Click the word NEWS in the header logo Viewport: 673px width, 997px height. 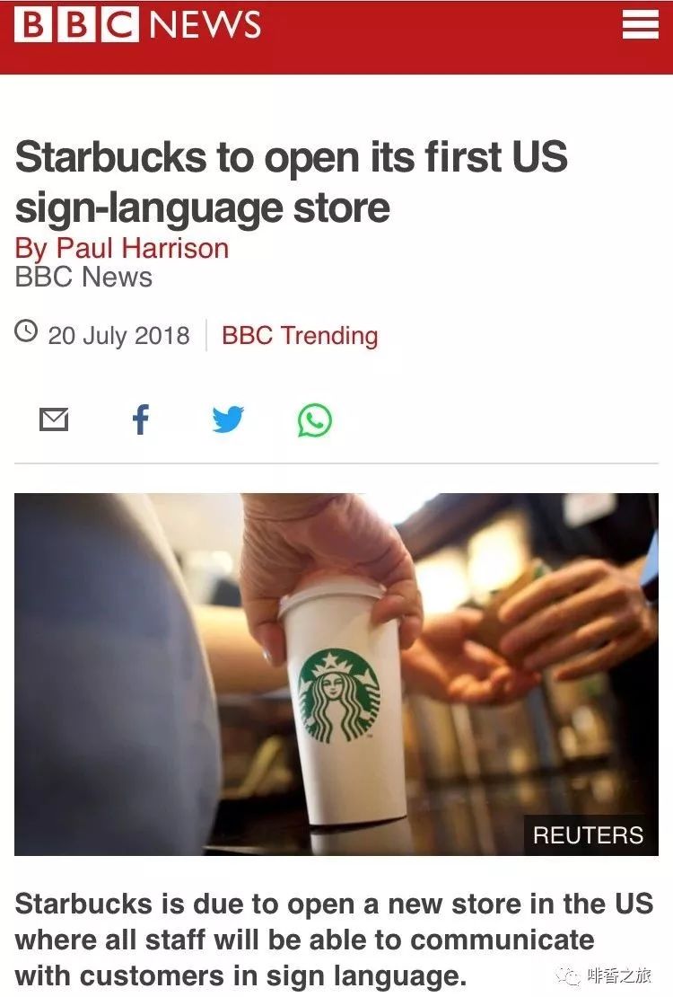click(205, 25)
